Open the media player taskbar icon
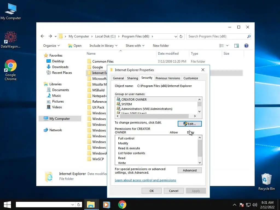Screen dimensions: 280x210 pyautogui.click(x=106, y=205)
